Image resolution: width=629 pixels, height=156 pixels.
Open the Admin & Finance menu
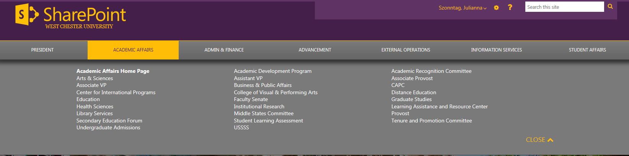coord(224,50)
